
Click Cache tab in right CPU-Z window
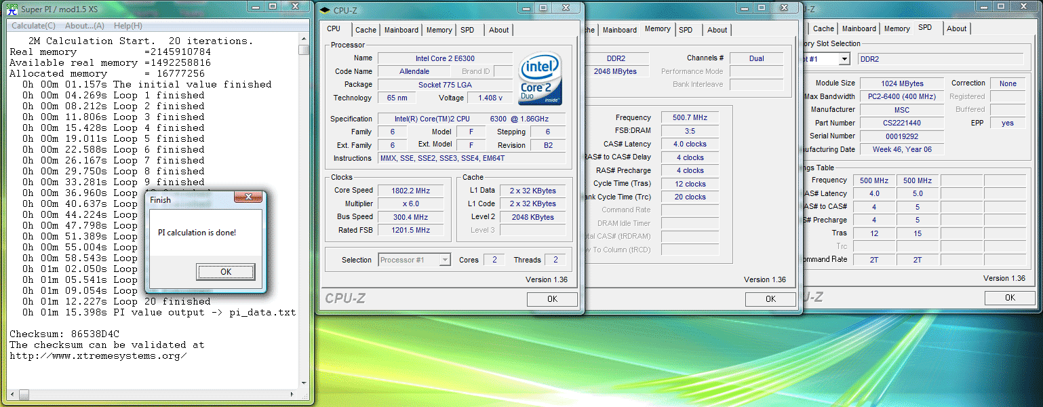[823, 28]
